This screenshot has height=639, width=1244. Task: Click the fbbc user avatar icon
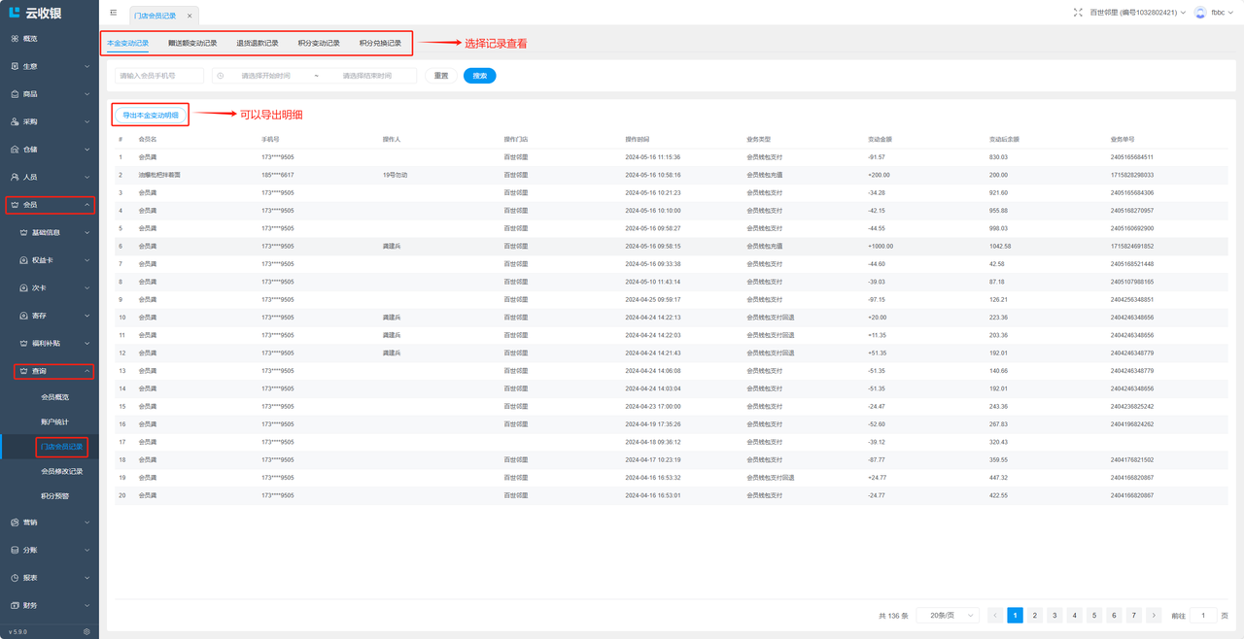(x=1200, y=13)
